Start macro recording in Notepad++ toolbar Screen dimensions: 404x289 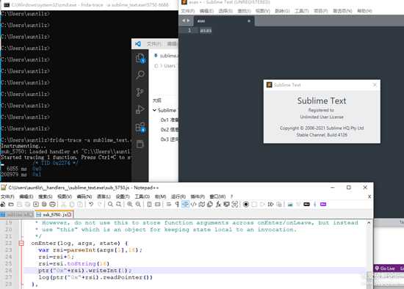click(x=246, y=205)
